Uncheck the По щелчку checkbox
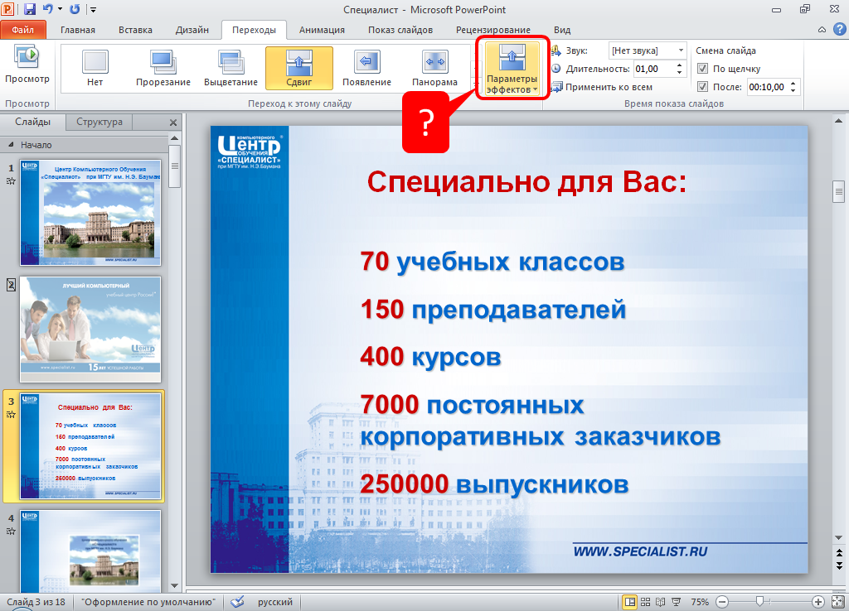This screenshot has height=611, width=849. pos(703,69)
